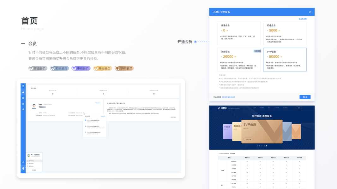Screen dimensions: 337x189
Task: Click the bar chart icon in the sidebar
Action: point(23,162)
